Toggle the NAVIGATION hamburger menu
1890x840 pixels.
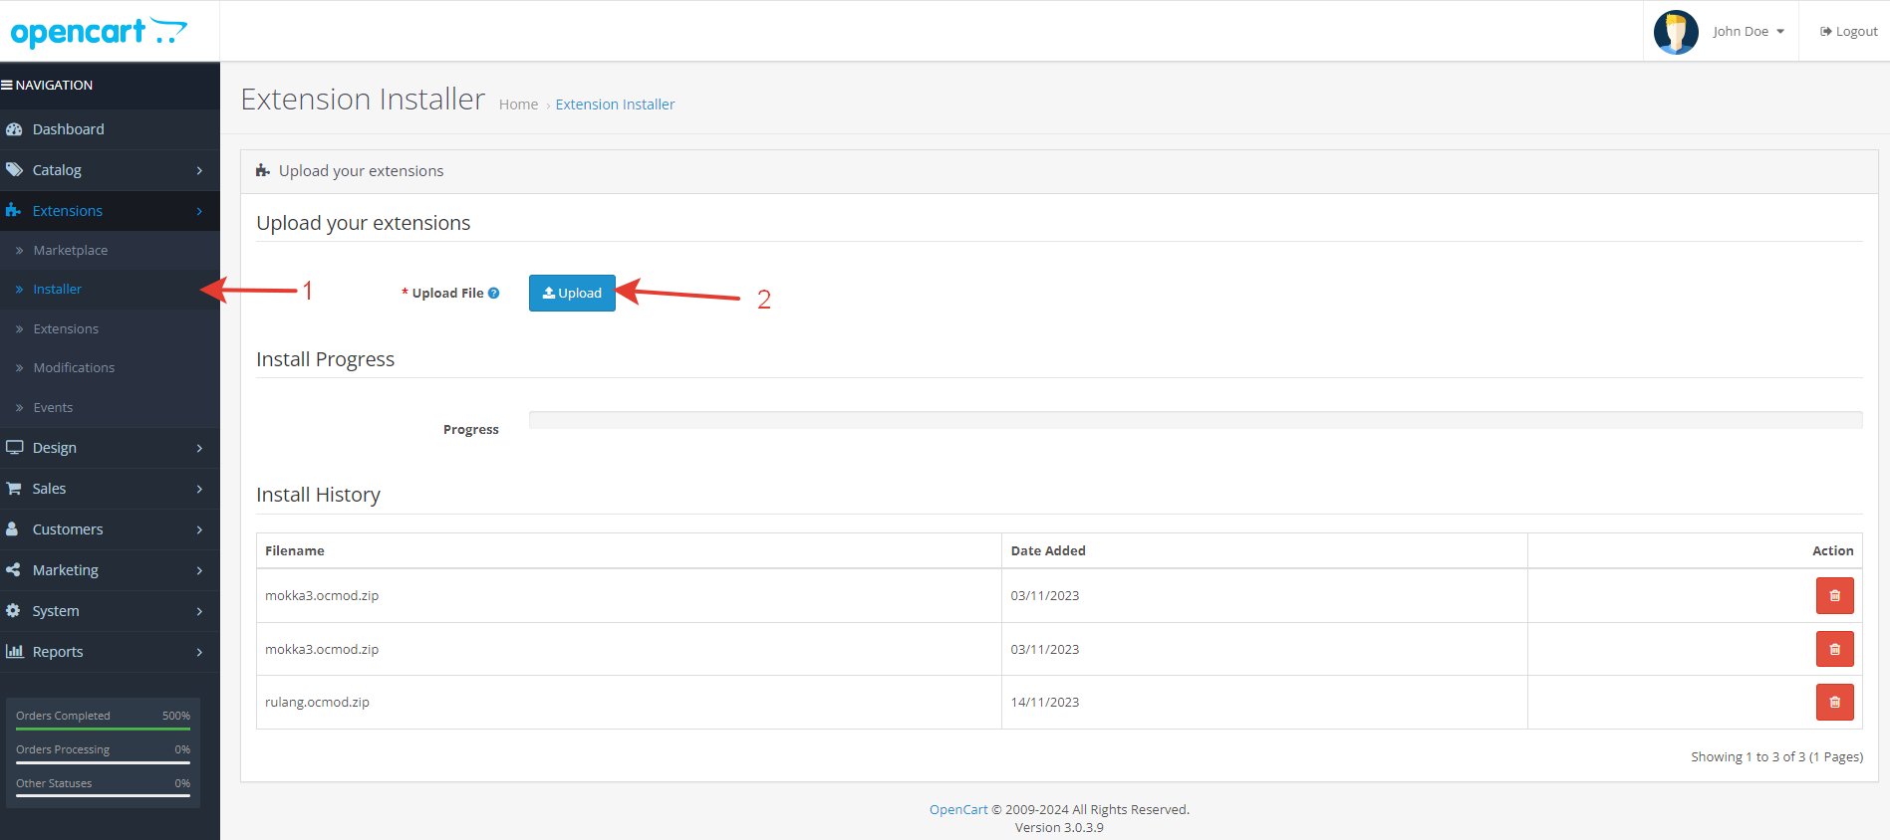click(x=7, y=86)
